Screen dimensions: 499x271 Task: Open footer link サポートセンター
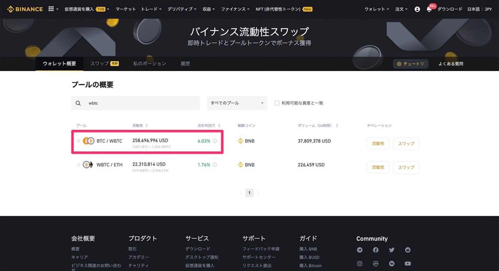[x=259, y=257]
